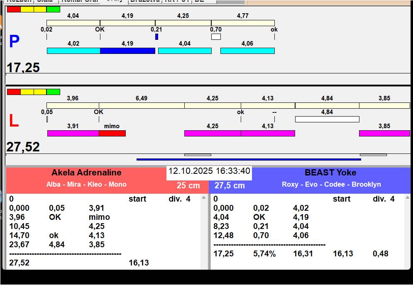The image size is (413, 297).
Task: Select the cyan 4,02 bar in lane P
Action: click(73, 51)
